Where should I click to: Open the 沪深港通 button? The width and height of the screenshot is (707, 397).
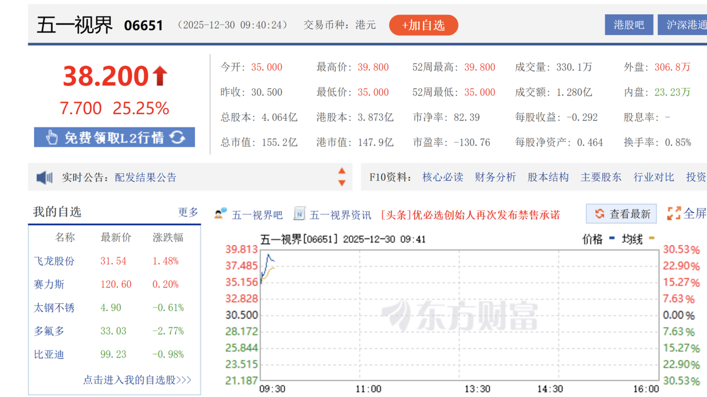(682, 25)
